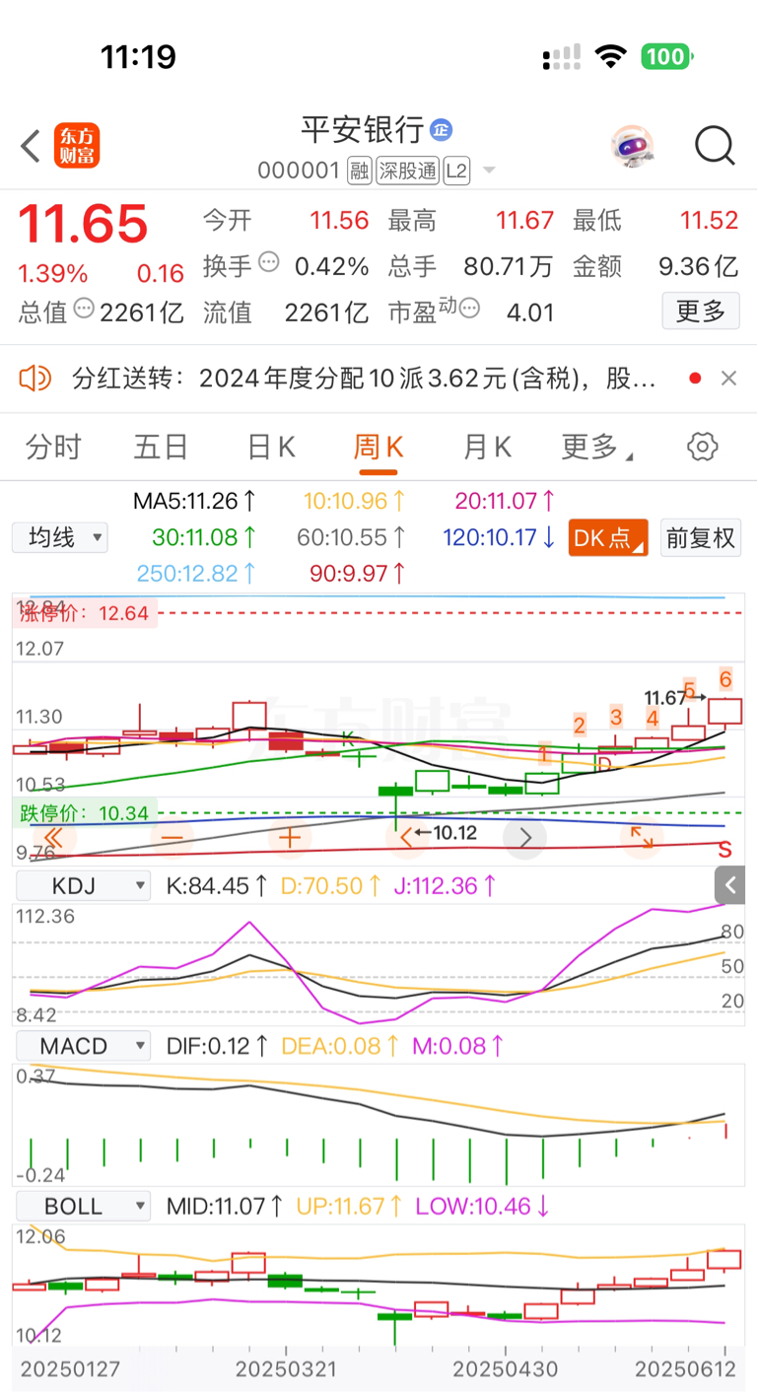Viewport: 758px width, 1392px height.
Task: Tap the 20250612 date label
Action: click(x=686, y=1368)
